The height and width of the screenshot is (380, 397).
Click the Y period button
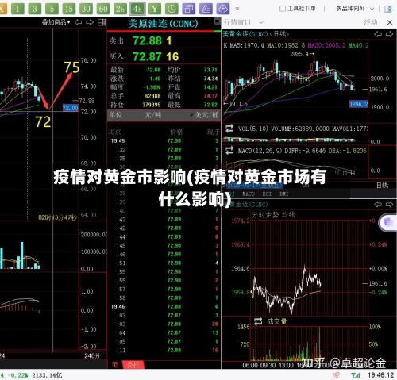pyautogui.click(x=155, y=9)
